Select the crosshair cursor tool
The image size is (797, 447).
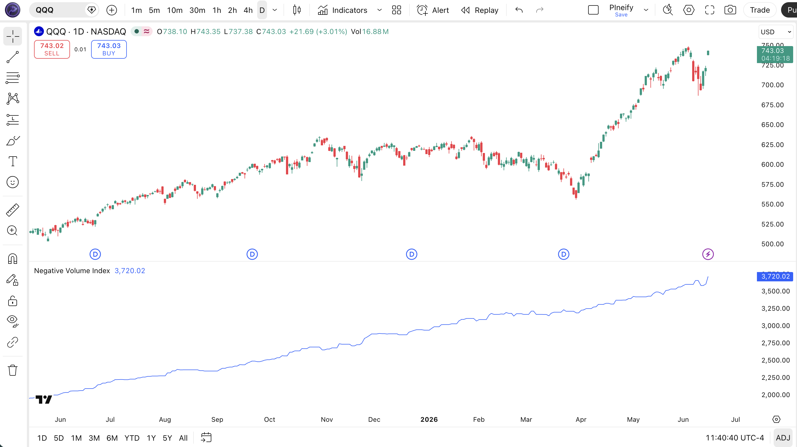[x=13, y=36]
